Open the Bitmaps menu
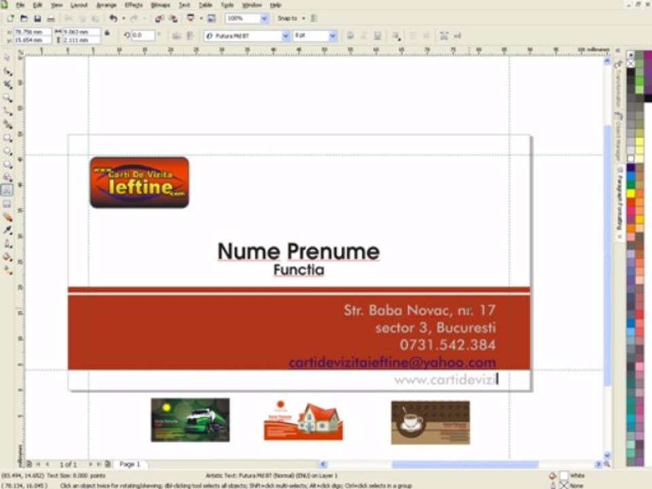This screenshot has width=652, height=489. coord(160,5)
